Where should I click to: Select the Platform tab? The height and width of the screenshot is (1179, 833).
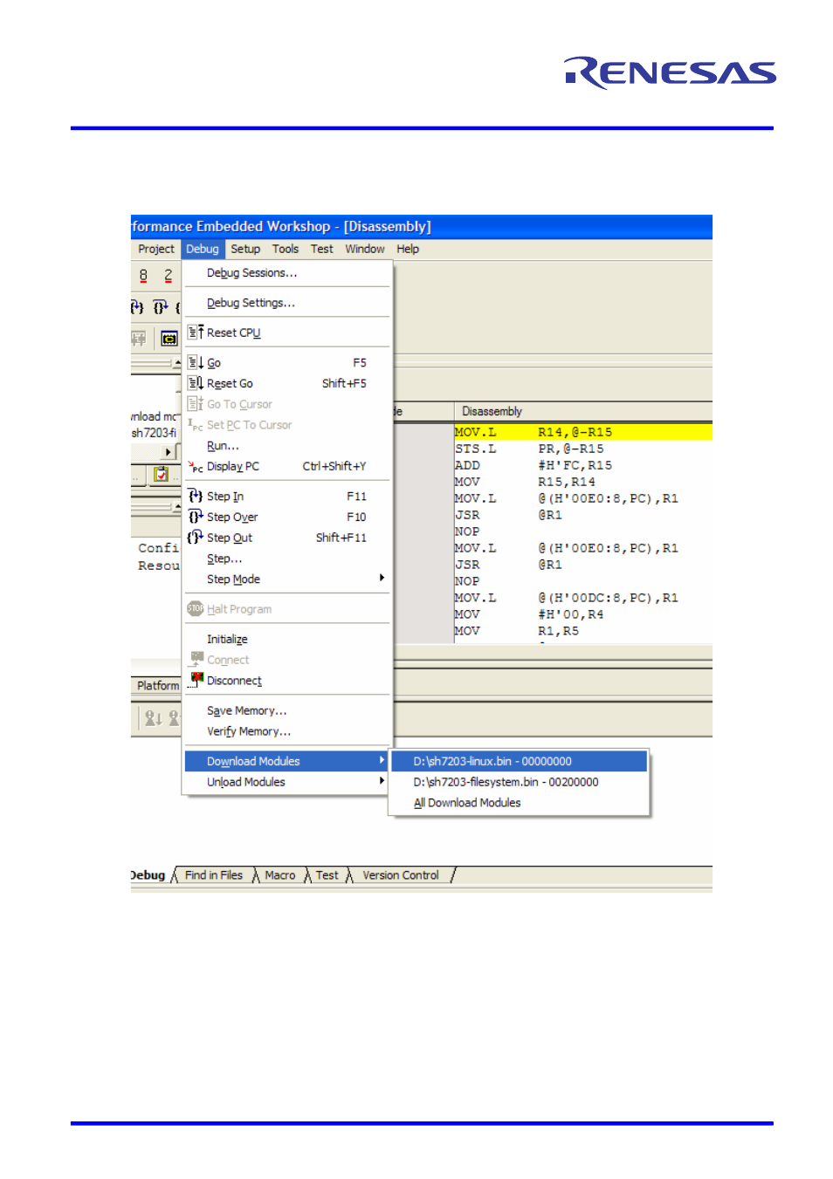157,685
